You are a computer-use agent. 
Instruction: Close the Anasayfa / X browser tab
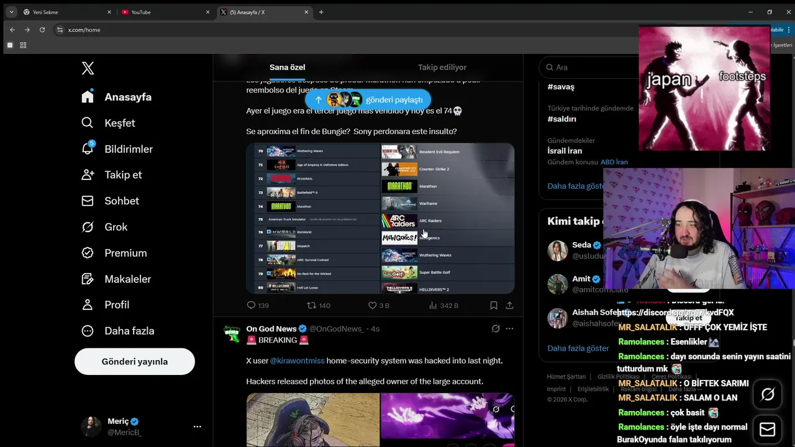[306, 12]
